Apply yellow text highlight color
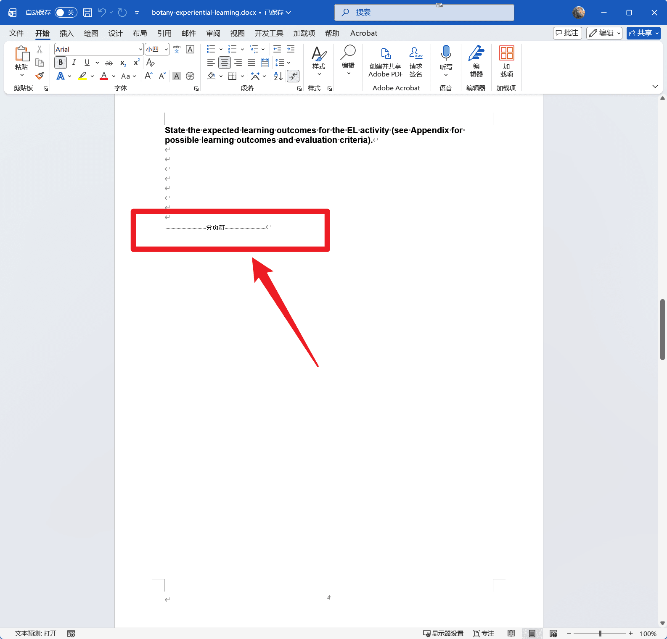 pos(82,76)
